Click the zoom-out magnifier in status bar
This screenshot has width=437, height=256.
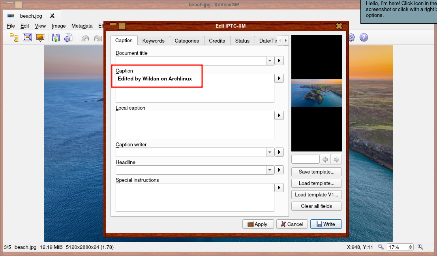point(381,247)
